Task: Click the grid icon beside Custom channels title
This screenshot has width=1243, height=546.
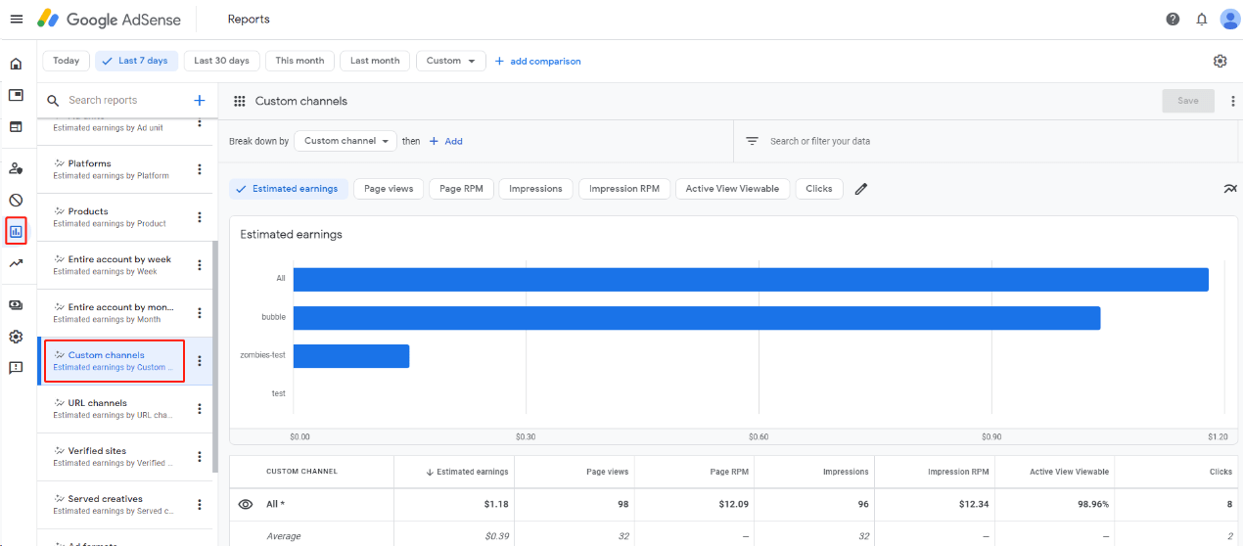Action: (x=240, y=101)
